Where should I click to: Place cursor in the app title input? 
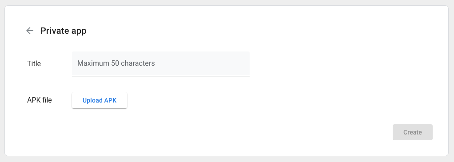(161, 63)
